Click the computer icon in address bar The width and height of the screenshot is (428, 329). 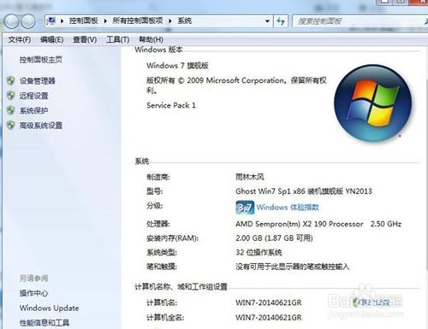pos(52,21)
